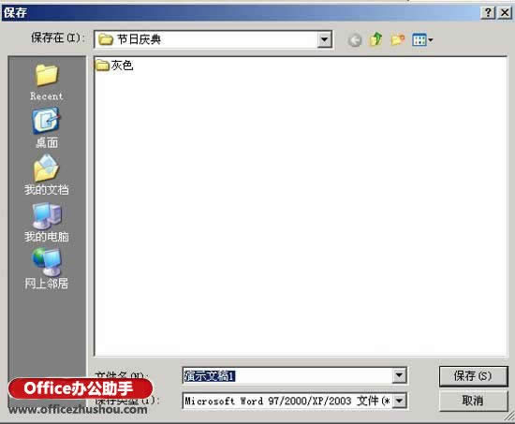
Task: Click the back navigation arrow icon
Action: [x=354, y=40]
